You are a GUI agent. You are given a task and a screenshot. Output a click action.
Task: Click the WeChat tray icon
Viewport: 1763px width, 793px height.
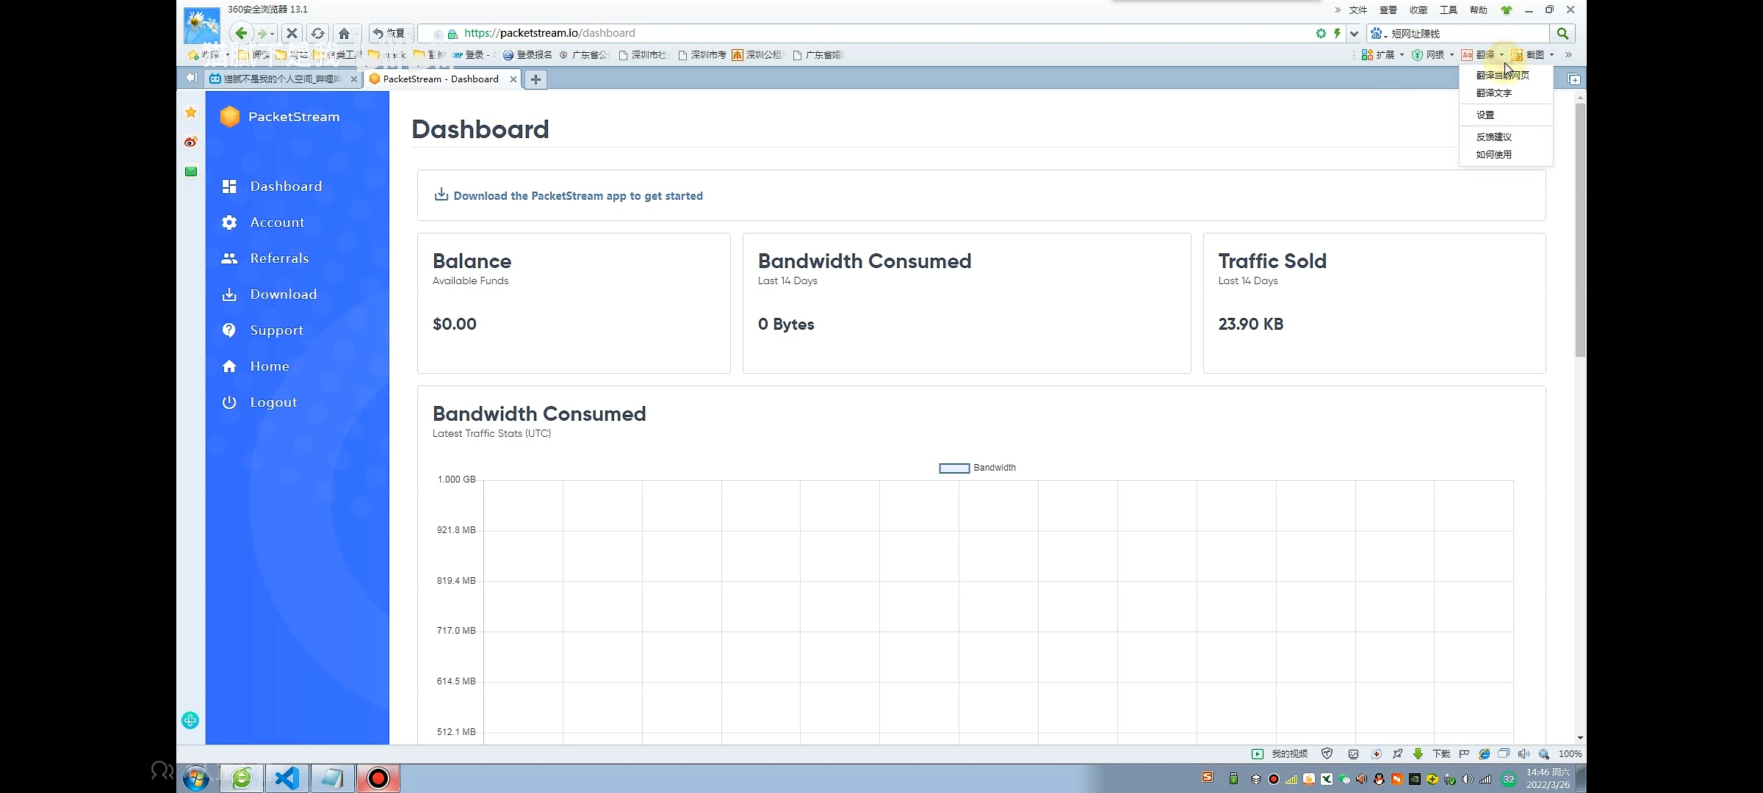tap(1344, 780)
